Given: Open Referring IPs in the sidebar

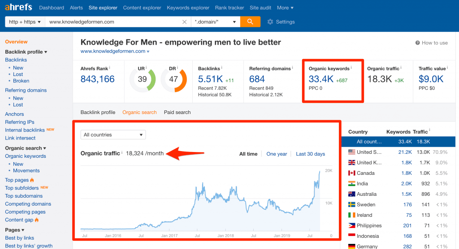Looking at the screenshot, I should pyautogui.click(x=20, y=122).
